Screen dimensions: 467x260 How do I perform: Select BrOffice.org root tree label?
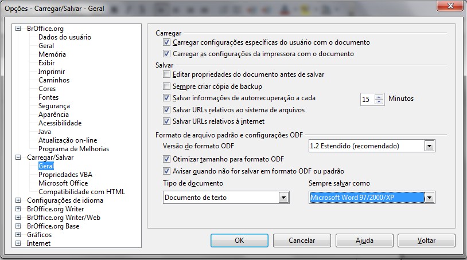coord(45,29)
